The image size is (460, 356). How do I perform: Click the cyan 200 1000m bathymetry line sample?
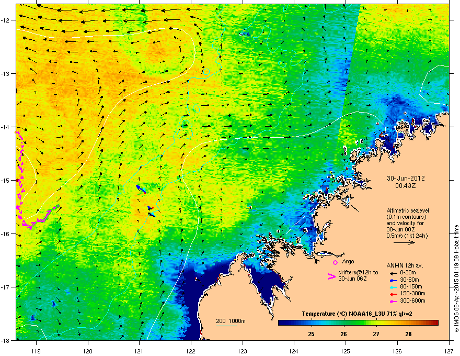226,326
